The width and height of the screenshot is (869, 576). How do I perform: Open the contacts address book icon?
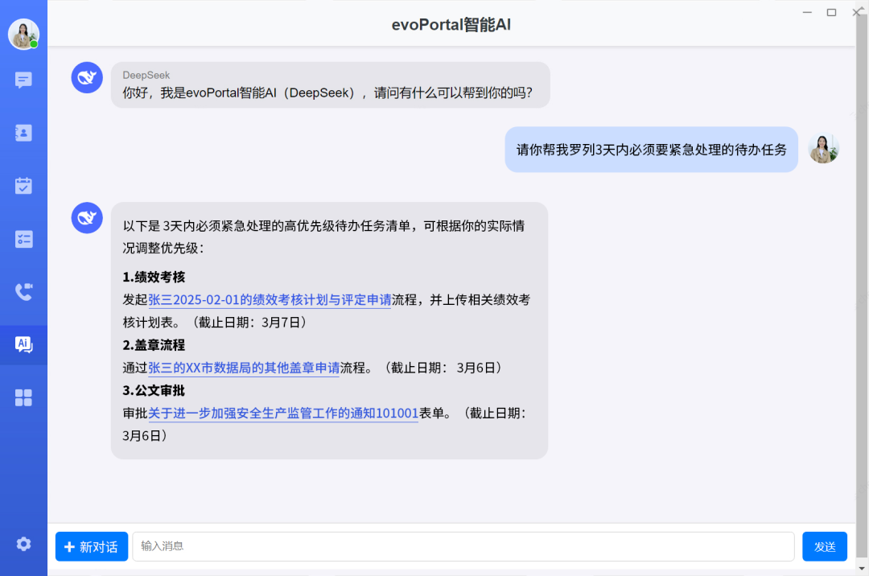(23, 133)
